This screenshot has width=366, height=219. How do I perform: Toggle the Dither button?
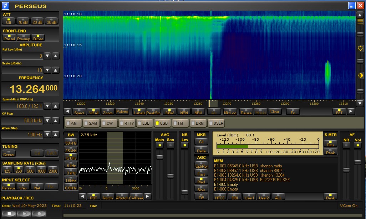click(38, 37)
